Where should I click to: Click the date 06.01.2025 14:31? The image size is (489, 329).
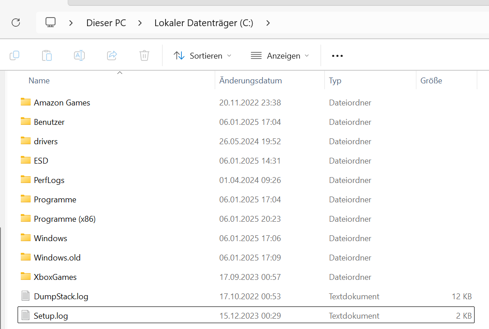click(250, 161)
